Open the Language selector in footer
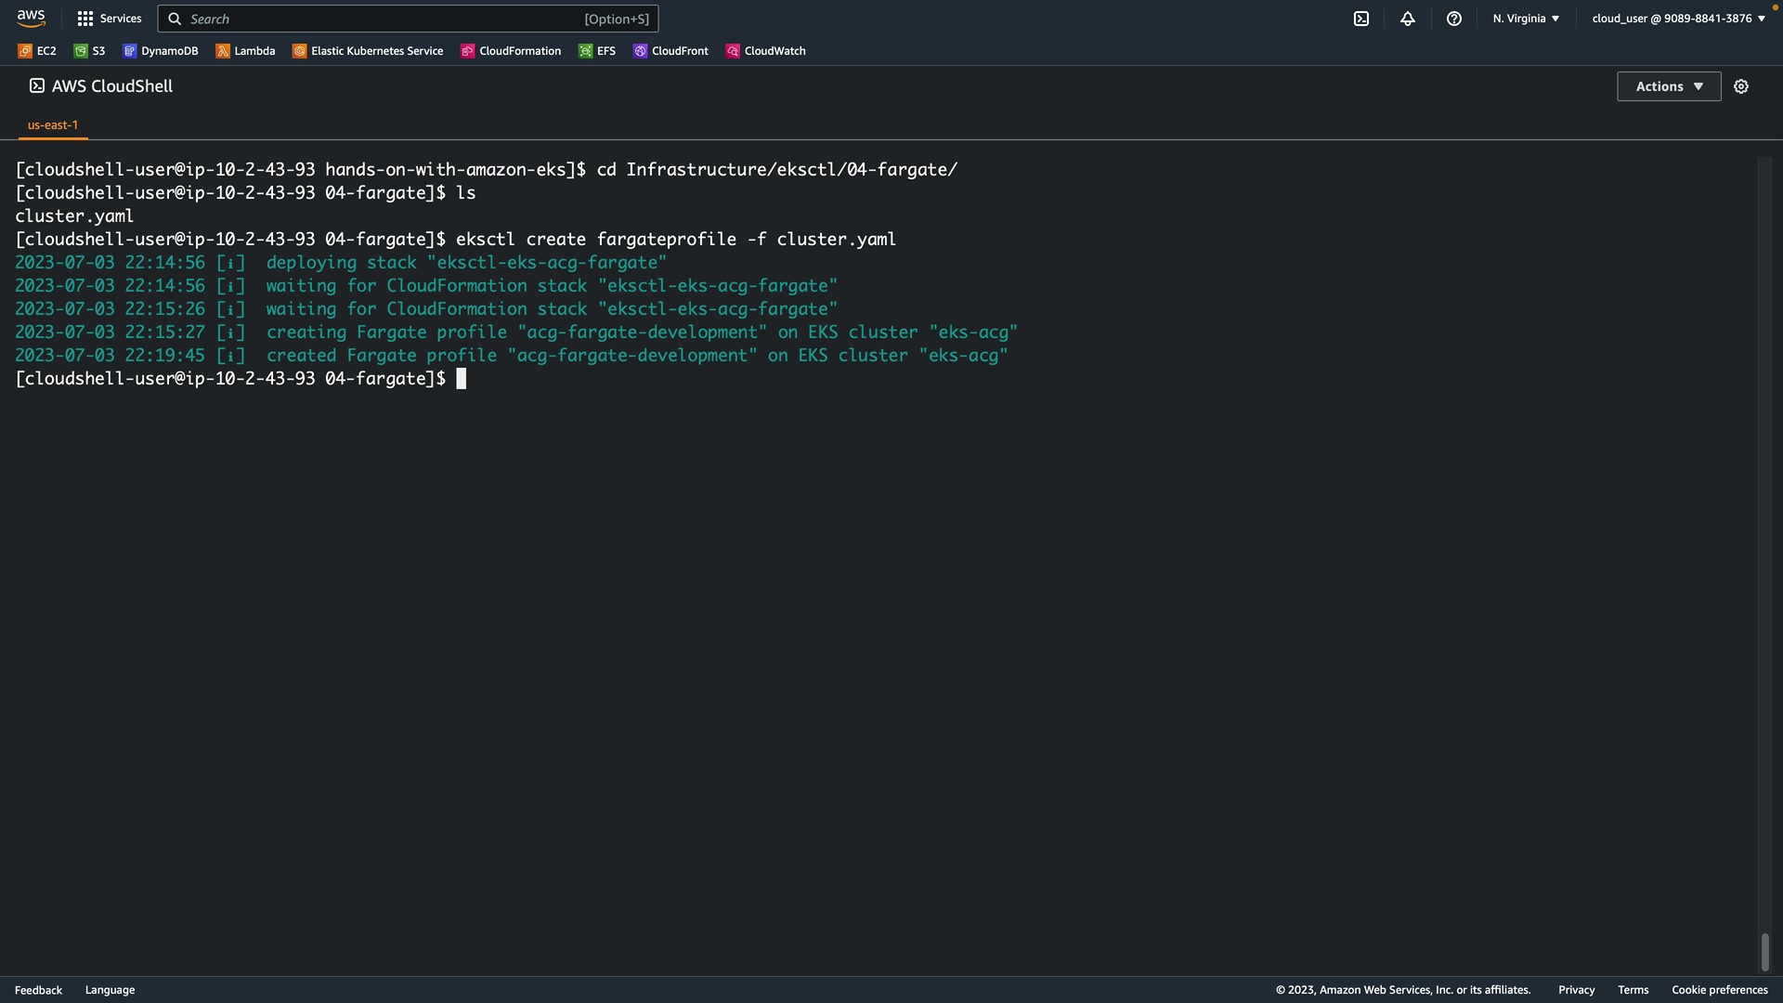The image size is (1783, 1003). pos(110,990)
